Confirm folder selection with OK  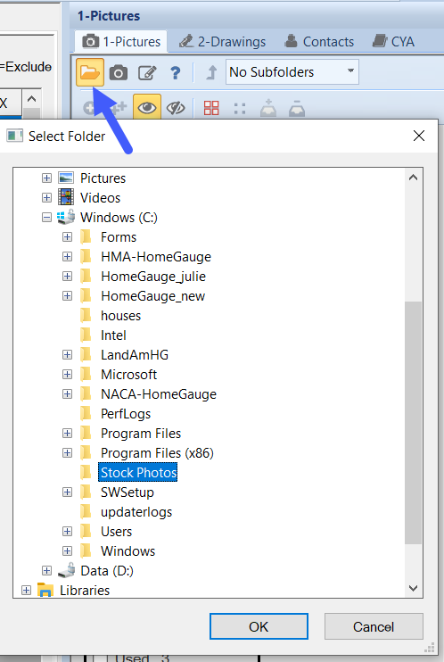pyautogui.click(x=259, y=626)
